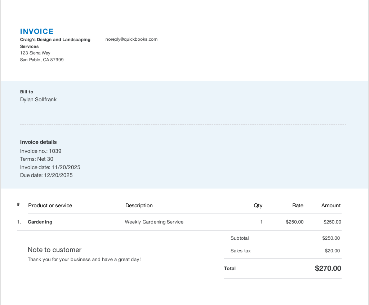
Task: Click the 123 Sierra Way address line
Action: click(35, 53)
